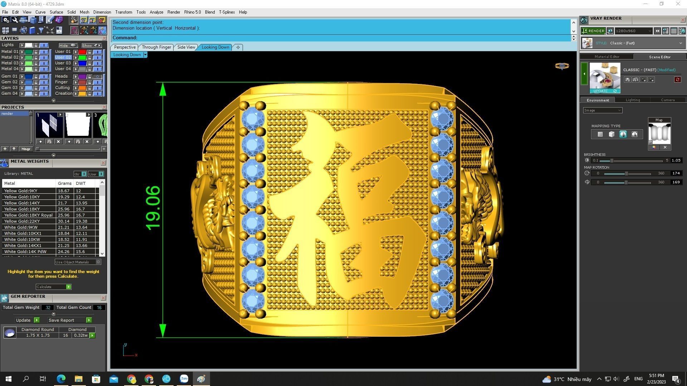This screenshot has height=386, width=687.
Task: Collapse the scene editor green side arrow
Action: point(584,74)
